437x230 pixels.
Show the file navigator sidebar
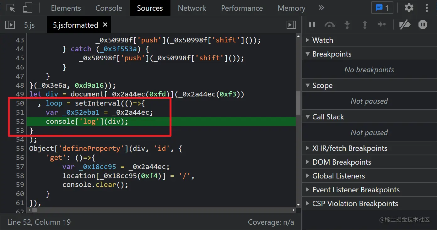tap(10, 25)
